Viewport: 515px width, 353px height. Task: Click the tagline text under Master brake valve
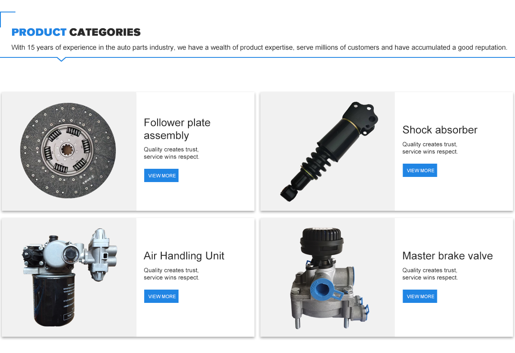click(430, 274)
